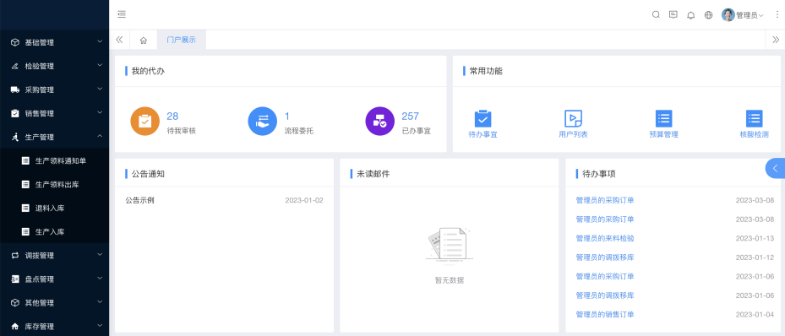
Task: Open 管理员的调拨移库 dated 2023-01-06
Action: [x=605, y=295]
